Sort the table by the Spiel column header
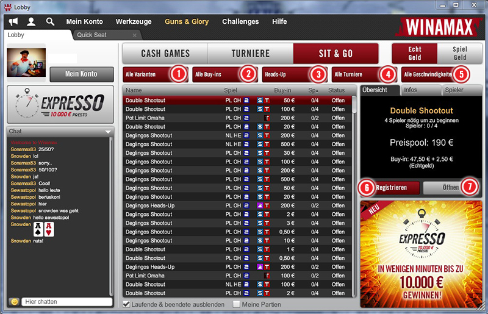 click(x=231, y=91)
